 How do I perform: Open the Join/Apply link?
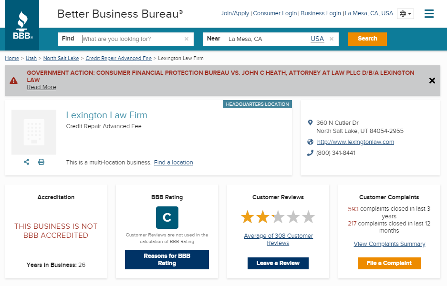(235, 13)
